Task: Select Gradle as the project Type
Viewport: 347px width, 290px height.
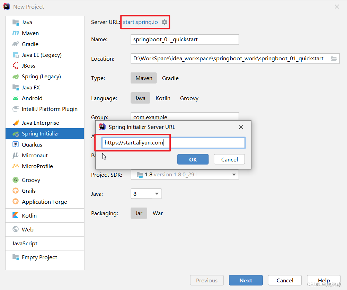Action: click(x=170, y=78)
